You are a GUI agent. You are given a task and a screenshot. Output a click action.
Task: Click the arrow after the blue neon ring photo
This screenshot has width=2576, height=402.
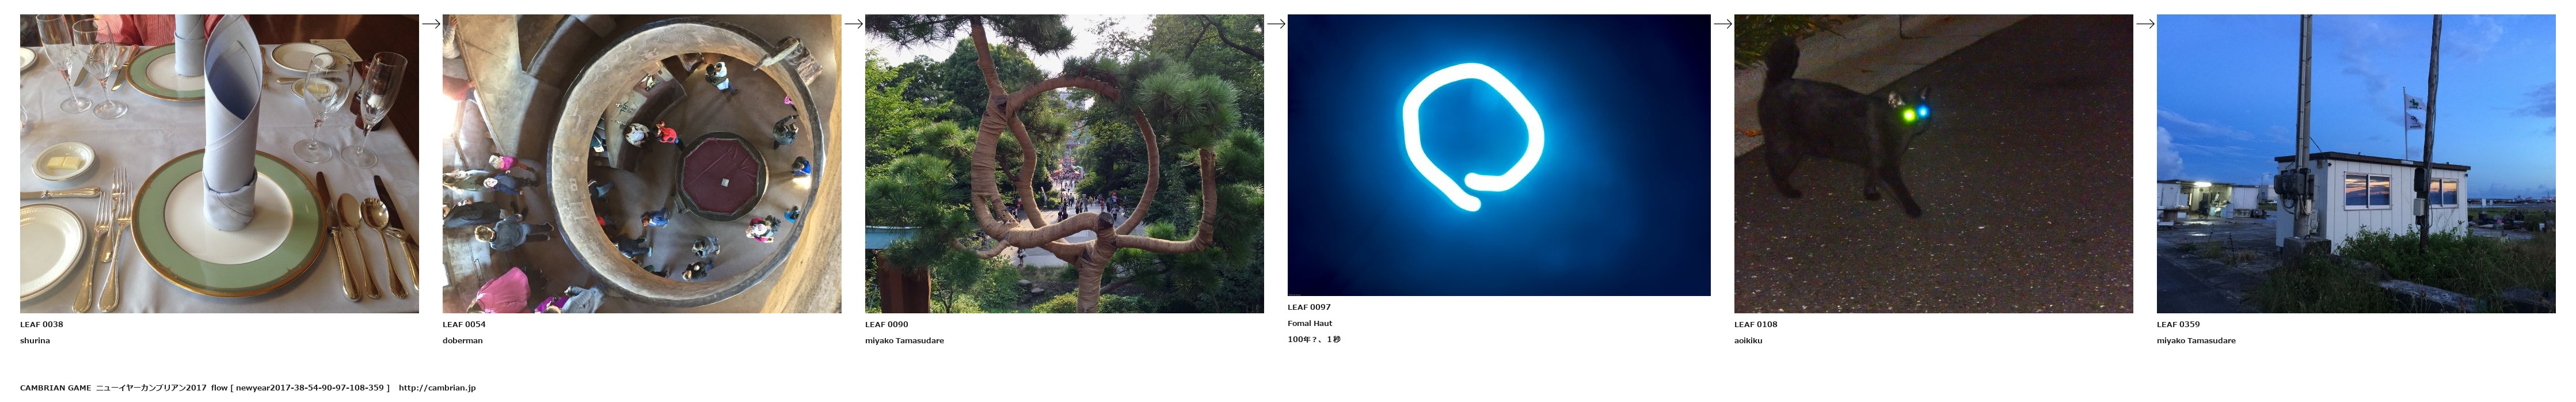1722,24
